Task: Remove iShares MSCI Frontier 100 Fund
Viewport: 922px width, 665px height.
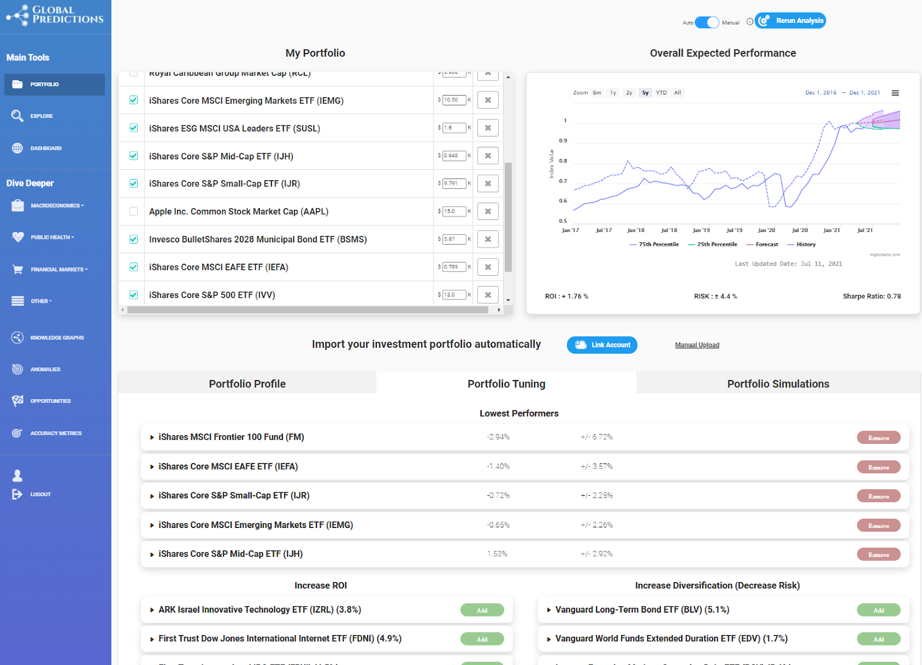Action: click(879, 438)
